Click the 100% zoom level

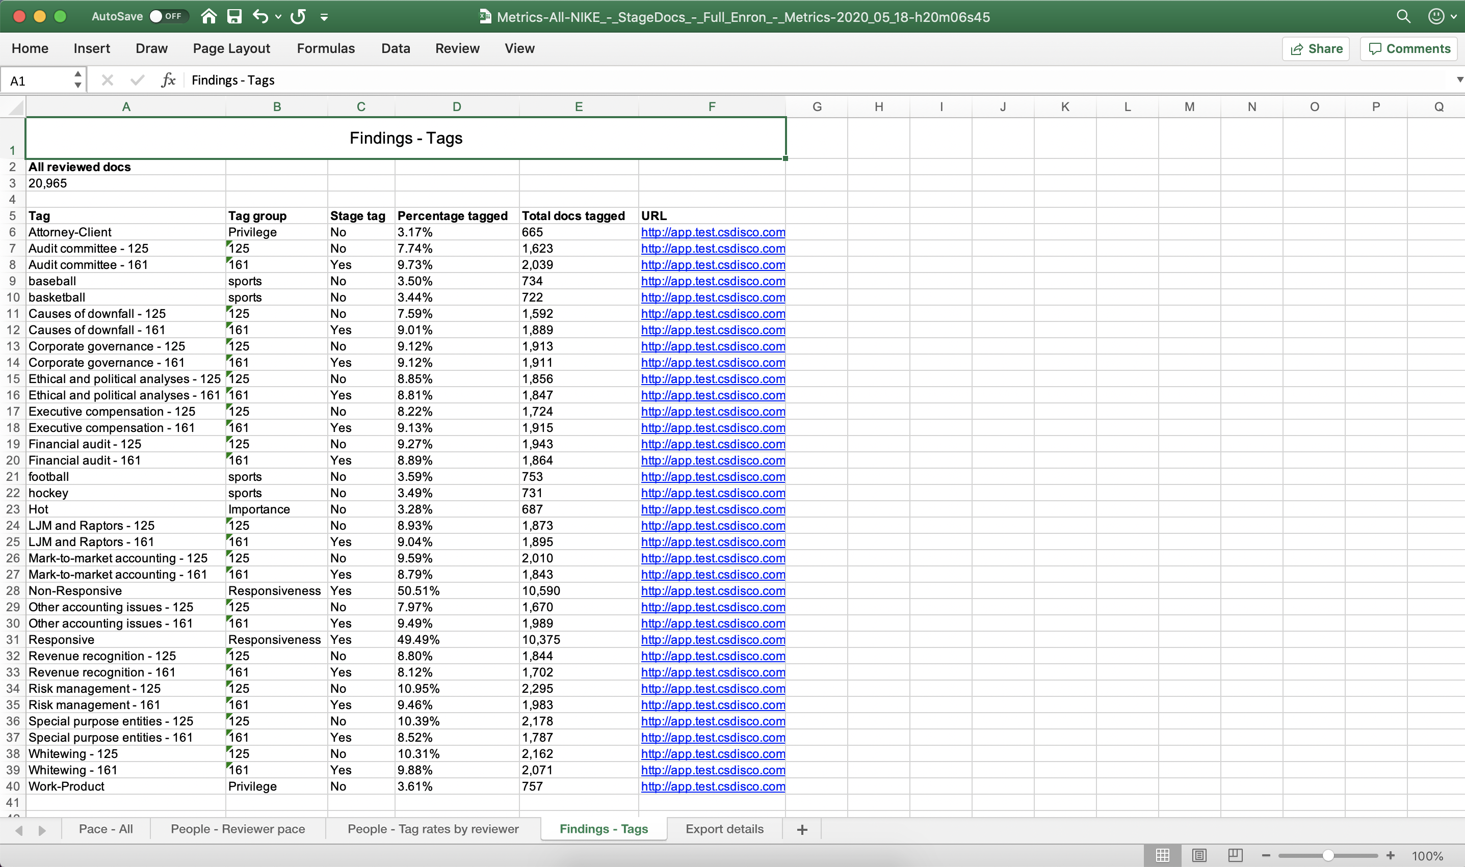point(1427,856)
